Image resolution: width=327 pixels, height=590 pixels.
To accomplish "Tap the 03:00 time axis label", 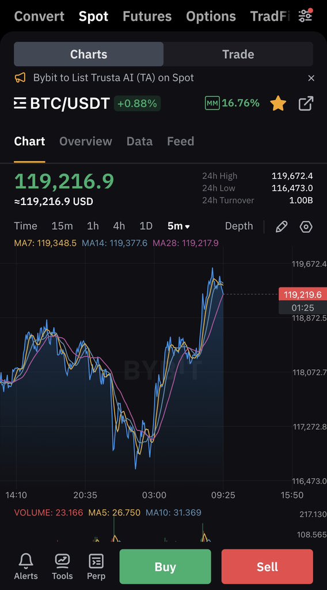I will click(x=154, y=495).
